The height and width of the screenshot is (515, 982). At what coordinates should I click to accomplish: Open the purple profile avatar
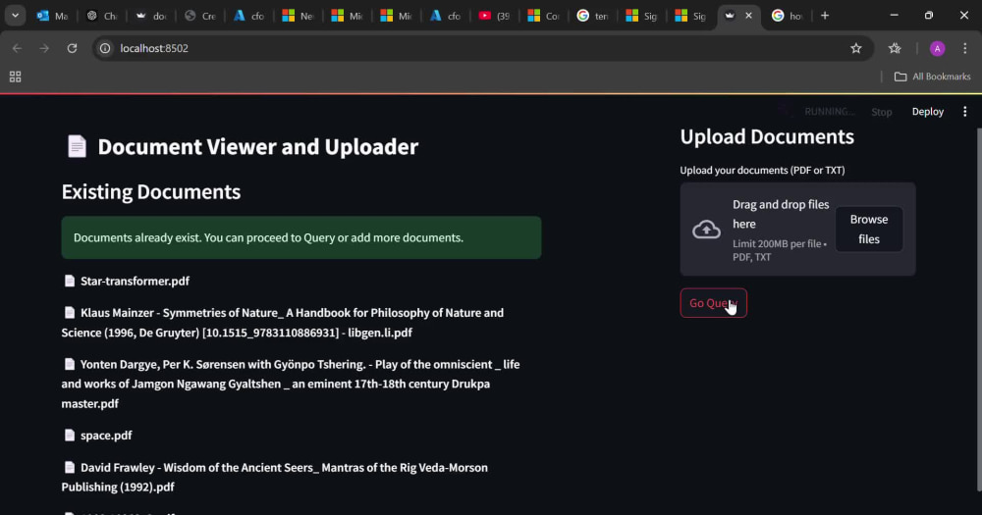pyautogui.click(x=938, y=48)
